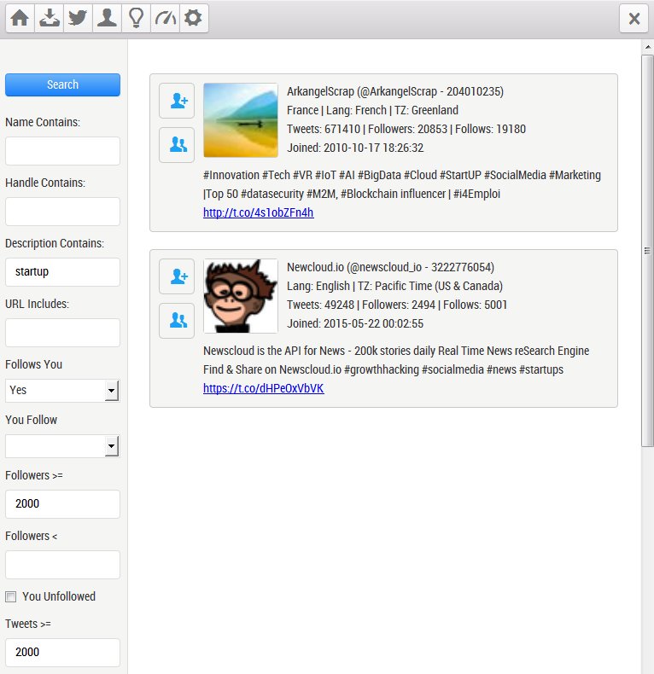Click the follow icon for ArkangelScrap

click(177, 101)
